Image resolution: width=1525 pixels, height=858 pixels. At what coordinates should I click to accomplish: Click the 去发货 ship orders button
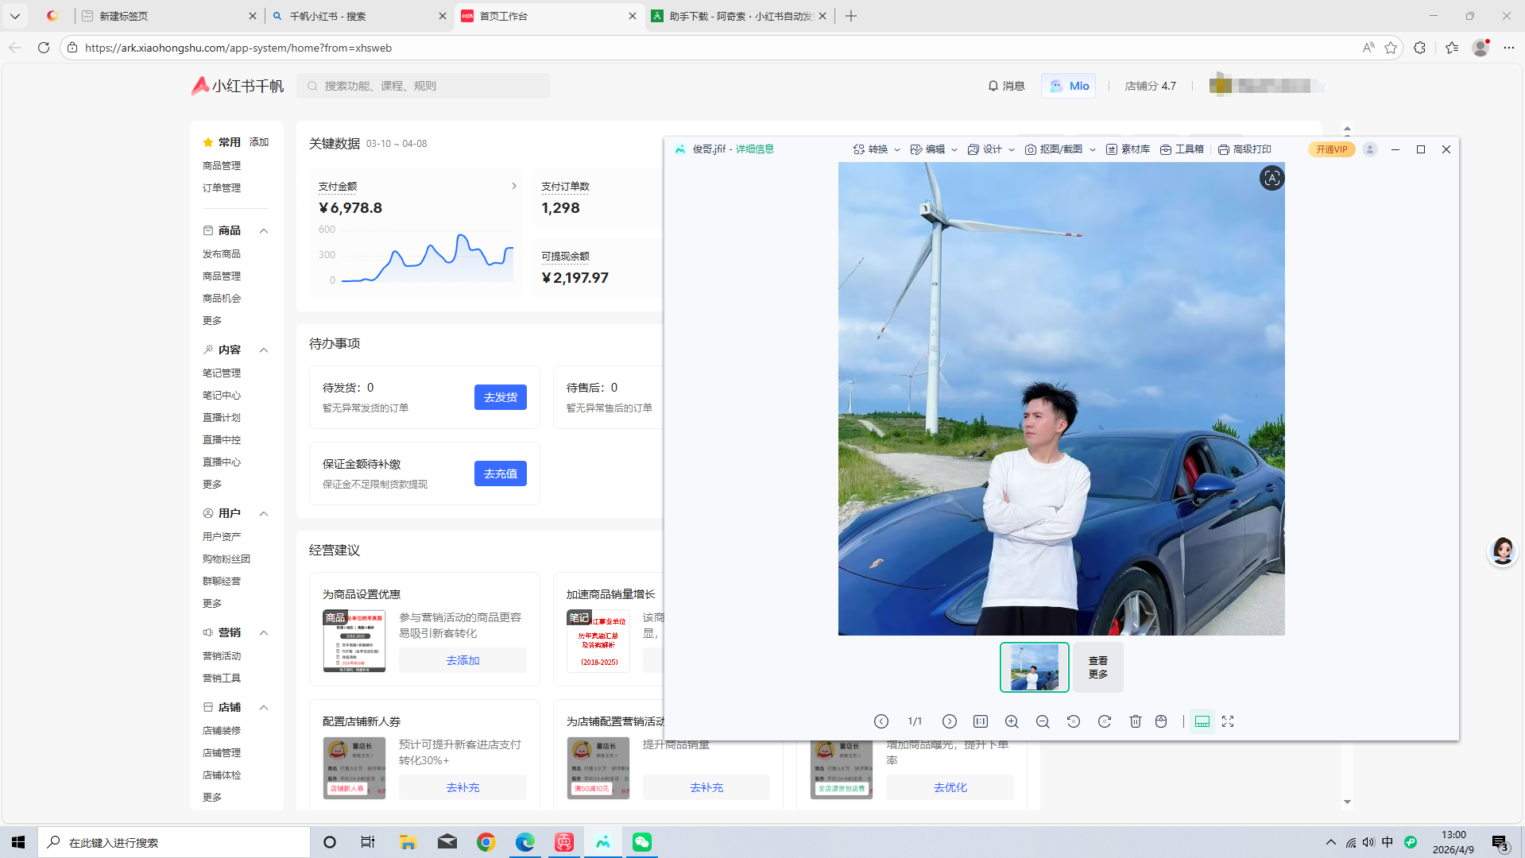(500, 397)
